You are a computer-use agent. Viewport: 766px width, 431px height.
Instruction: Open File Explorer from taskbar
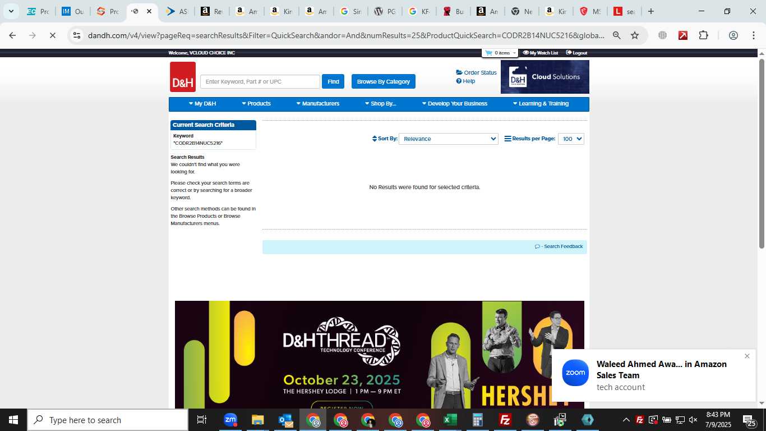(257, 420)
